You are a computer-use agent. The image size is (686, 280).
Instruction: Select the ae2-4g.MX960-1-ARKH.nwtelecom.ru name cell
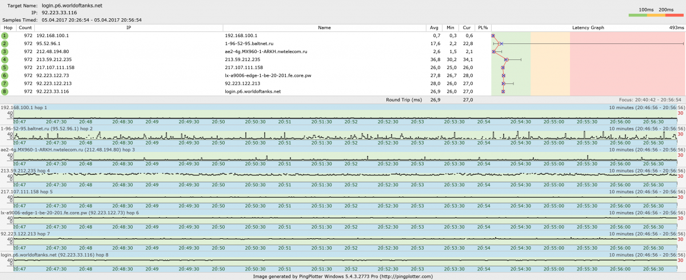pyautogui.click(x=266, y=51)
